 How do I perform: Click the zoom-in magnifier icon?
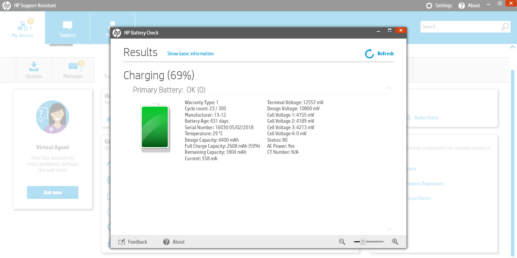tap(395, 241)
